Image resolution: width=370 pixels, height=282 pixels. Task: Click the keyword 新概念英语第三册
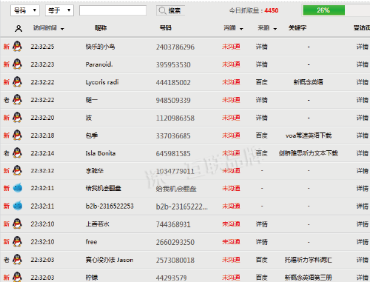309,278
